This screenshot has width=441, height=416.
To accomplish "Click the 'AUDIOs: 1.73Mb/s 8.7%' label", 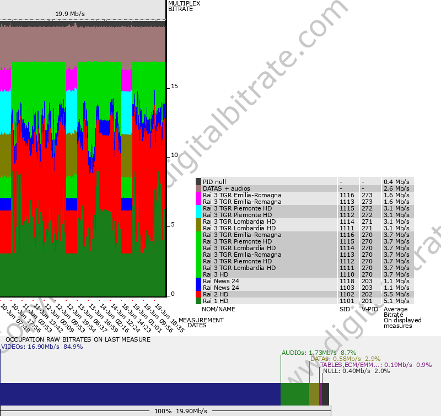I will point(319,353).
